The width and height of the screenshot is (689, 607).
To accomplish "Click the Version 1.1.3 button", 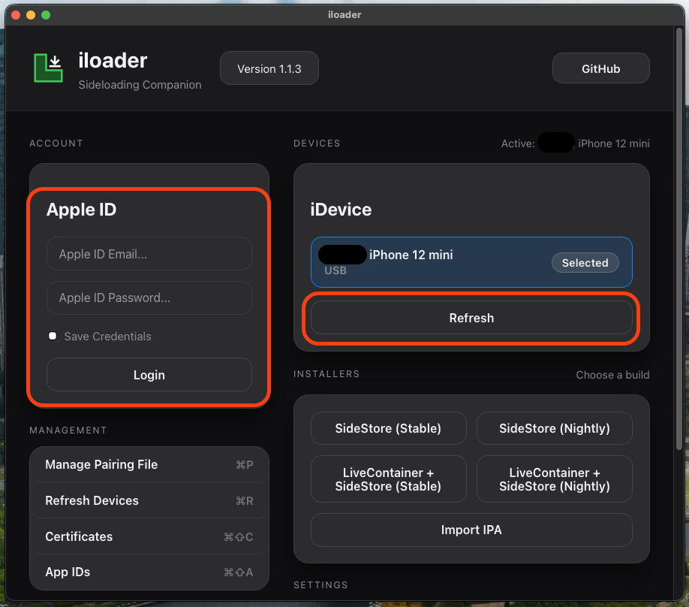I will tap(269, 68).
